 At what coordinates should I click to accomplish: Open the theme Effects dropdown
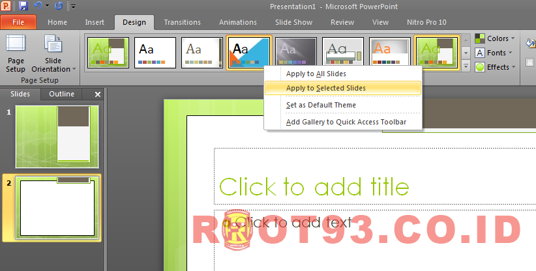tap(495, 67)
